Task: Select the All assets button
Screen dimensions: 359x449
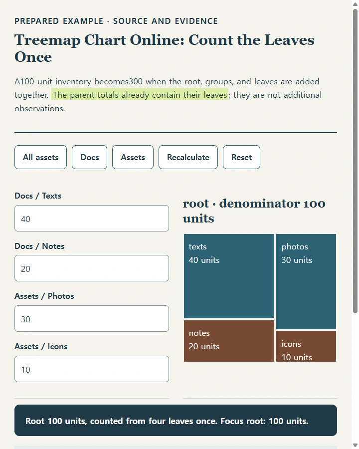Action: [x=41, y=157]
